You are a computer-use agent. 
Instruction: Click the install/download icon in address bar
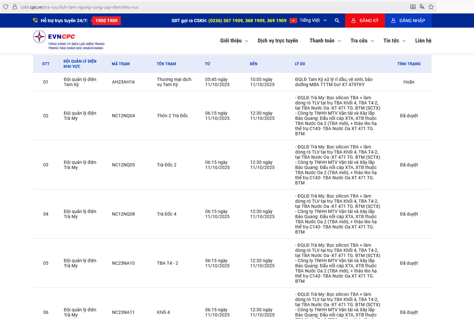tap(413, 7)
